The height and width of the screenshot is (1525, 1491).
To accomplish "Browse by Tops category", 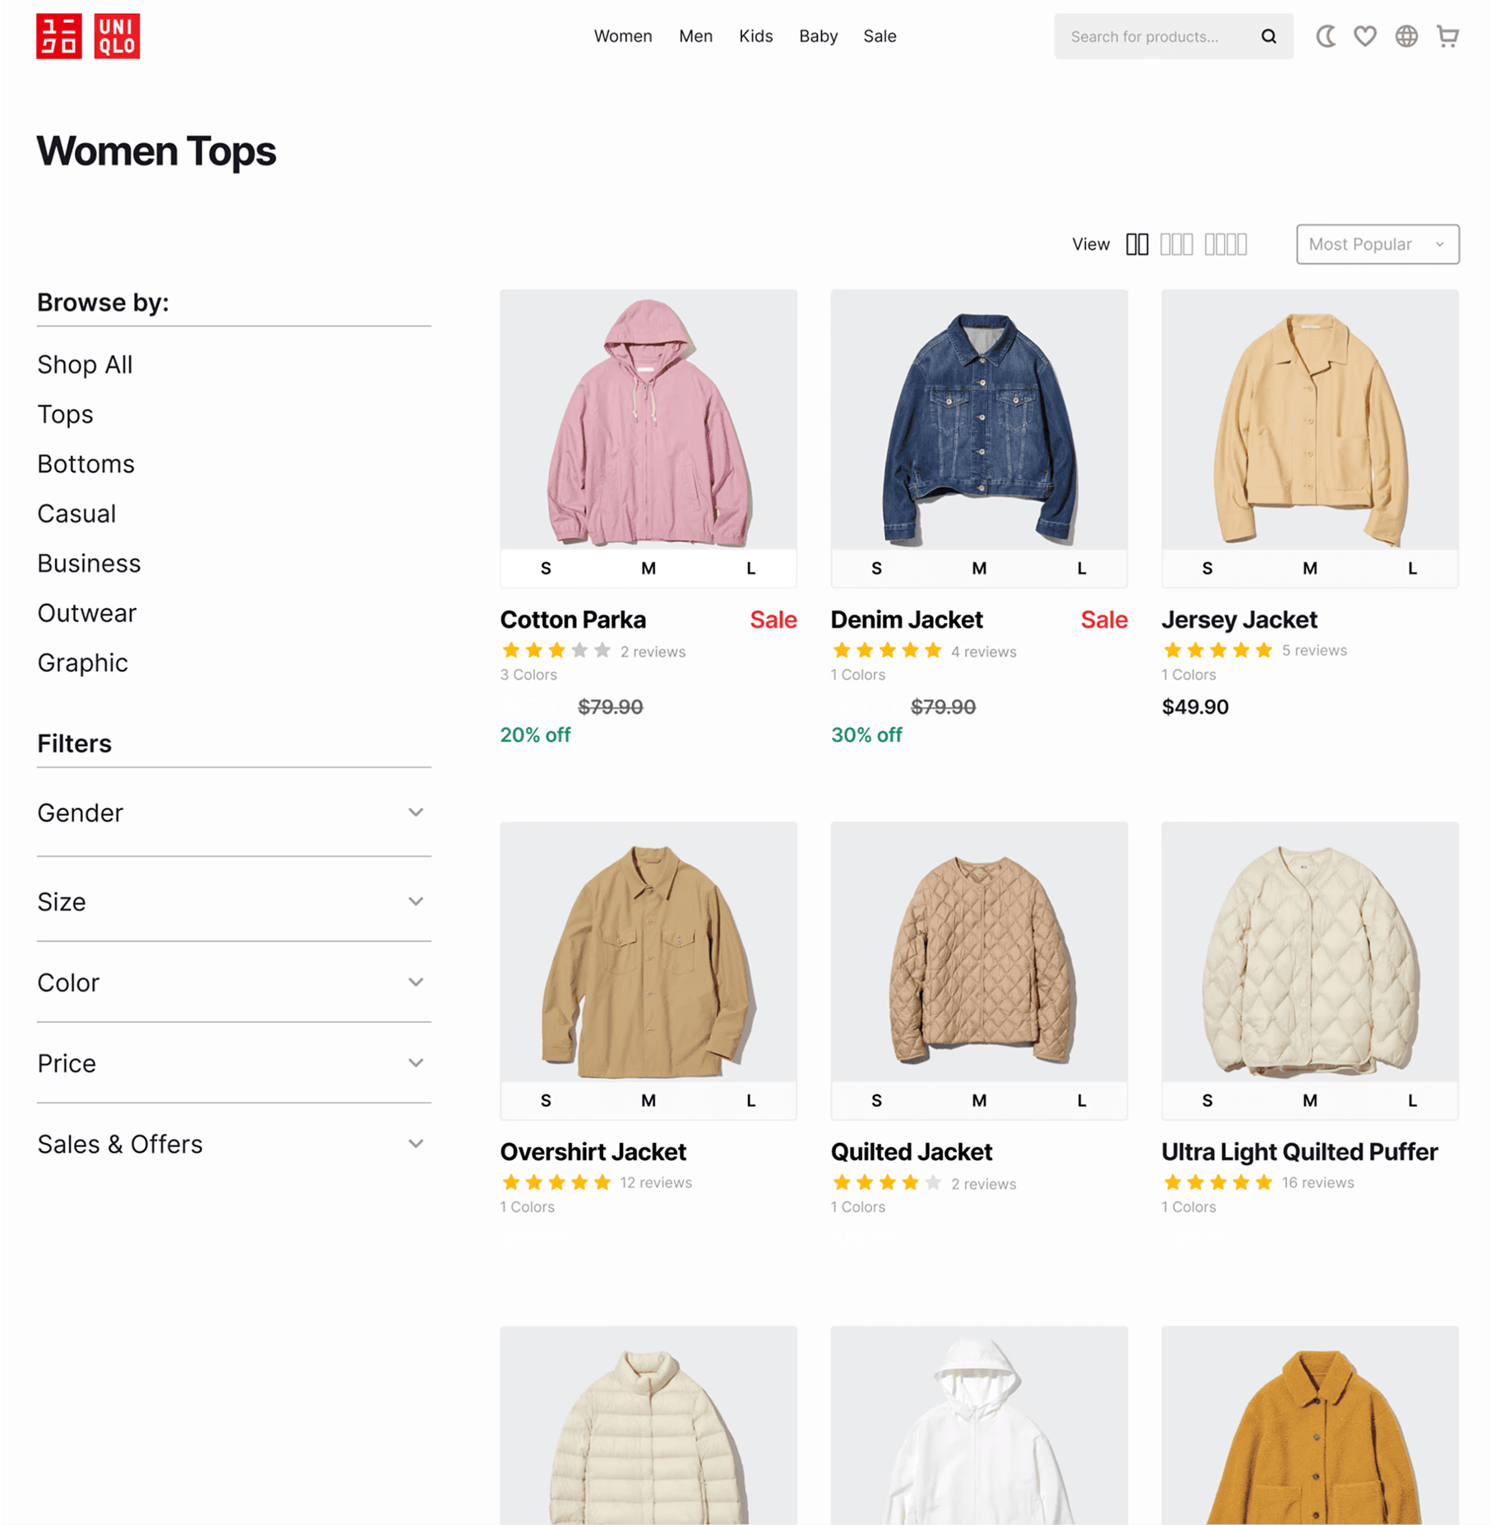I will pyautogui.click(x=65, y=414).
